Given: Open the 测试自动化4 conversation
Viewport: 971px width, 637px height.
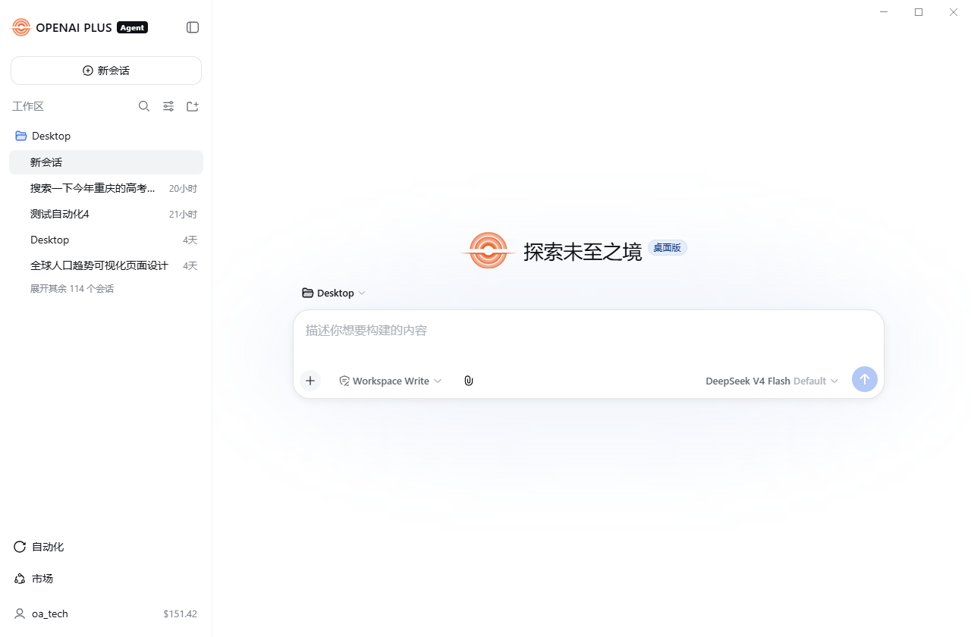Looking at the screenshot, I should [106, 214].
